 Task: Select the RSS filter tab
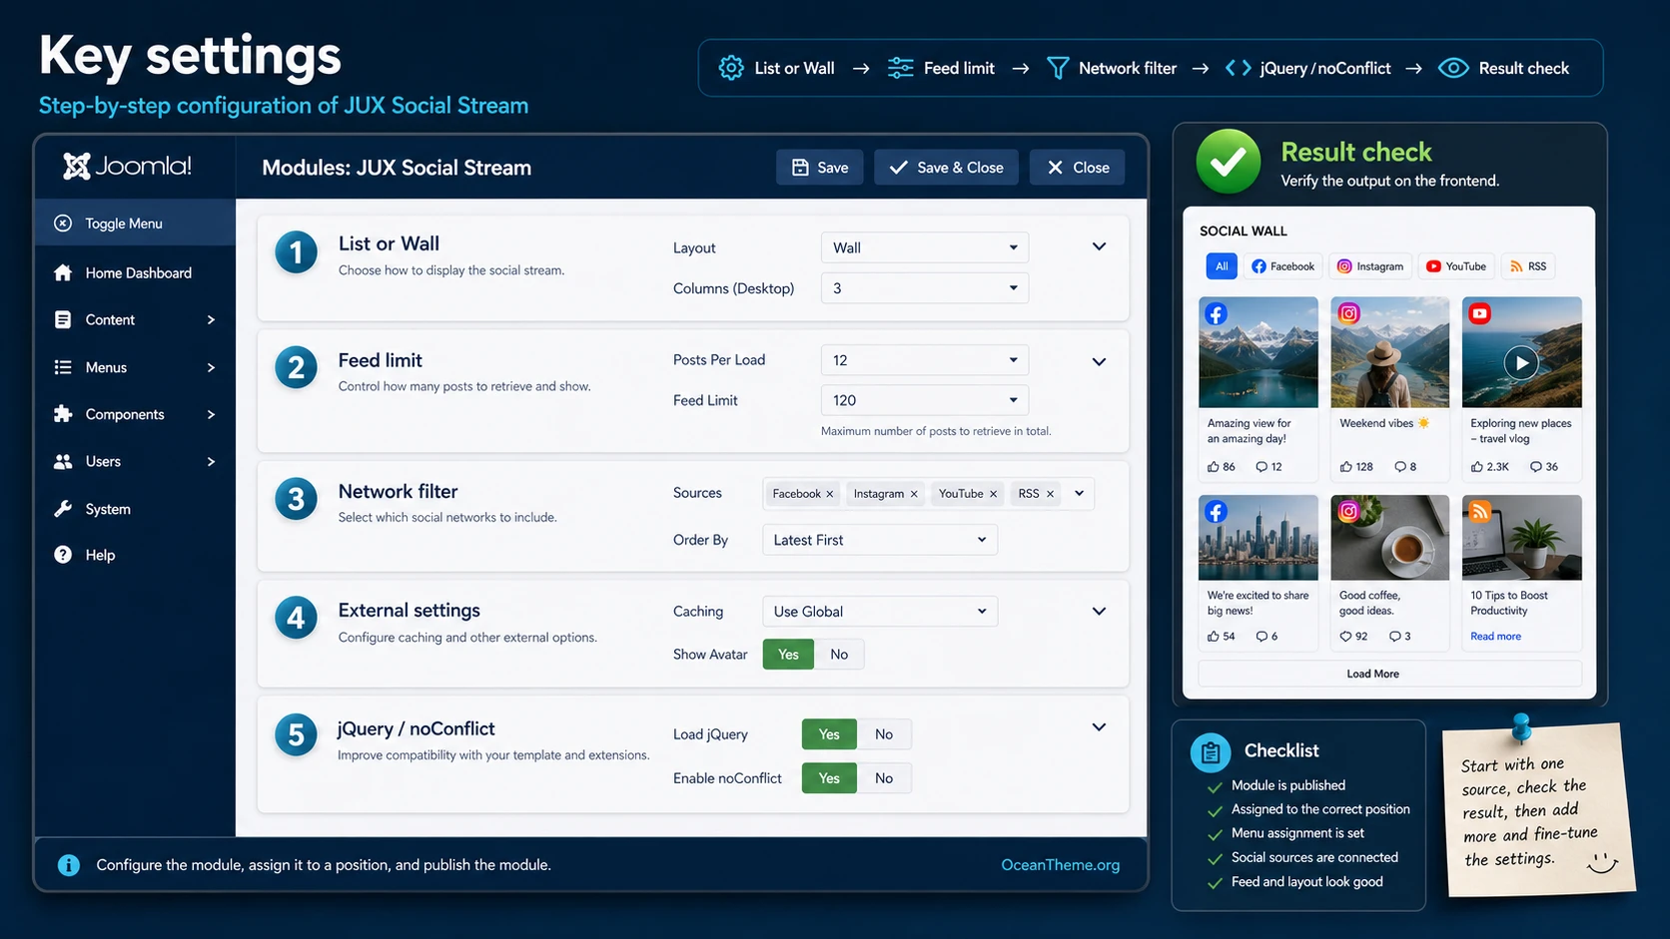click(x=1528, y=266)
